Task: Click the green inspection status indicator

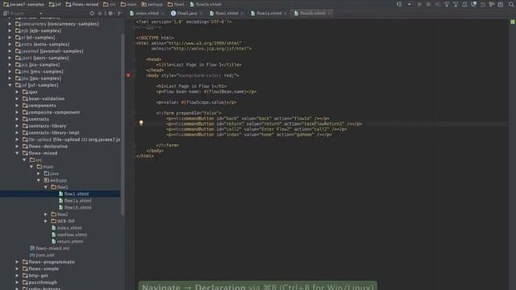Action: (x=513, y=22)
